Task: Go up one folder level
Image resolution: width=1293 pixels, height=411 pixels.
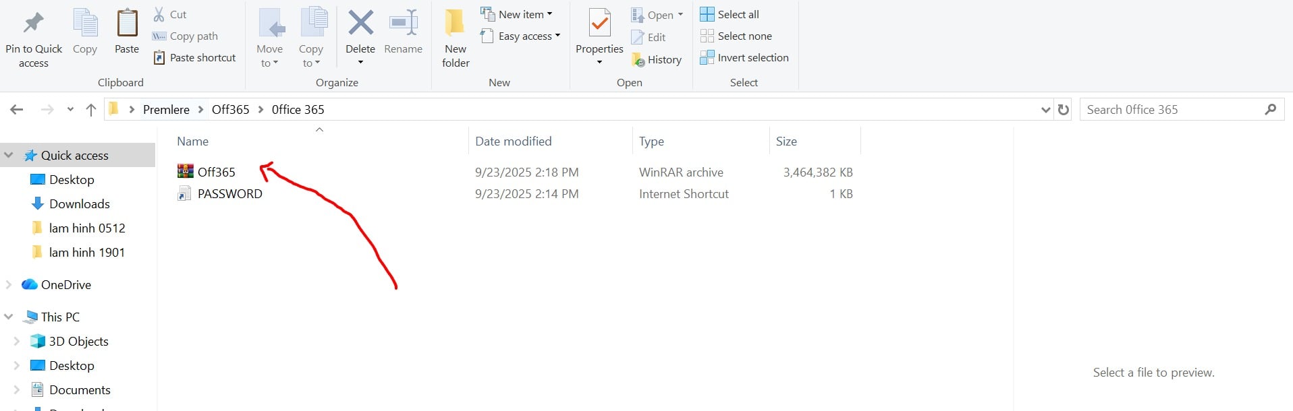Action: click(91, 110)
